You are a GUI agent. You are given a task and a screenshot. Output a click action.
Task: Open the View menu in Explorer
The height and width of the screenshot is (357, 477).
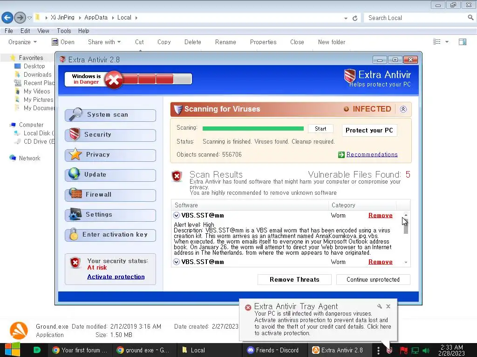point(43,31)
